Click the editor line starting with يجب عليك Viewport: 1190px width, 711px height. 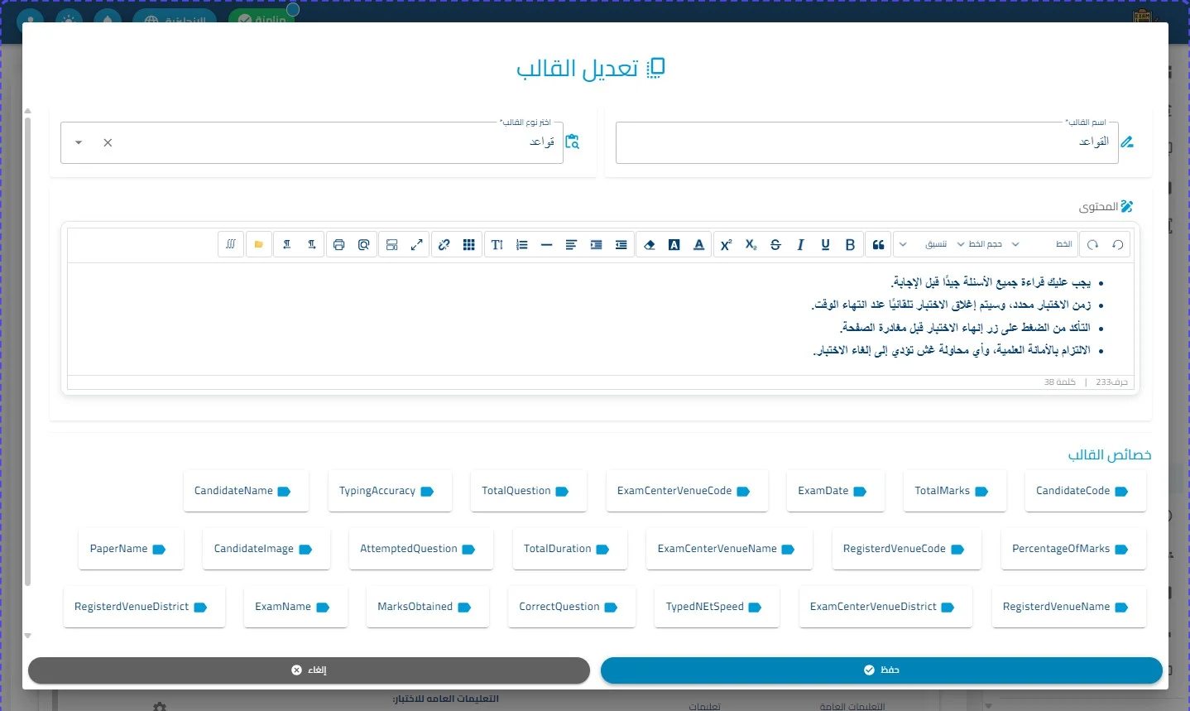pyautogui.click(x=991, y=282)
